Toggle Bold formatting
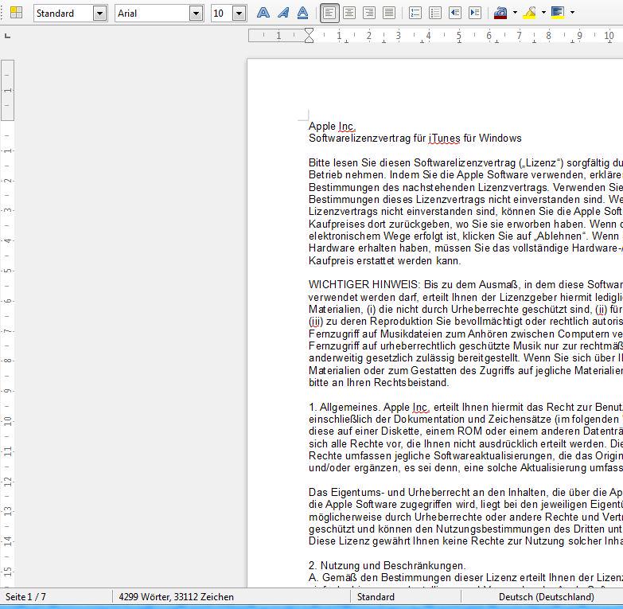 263,13
